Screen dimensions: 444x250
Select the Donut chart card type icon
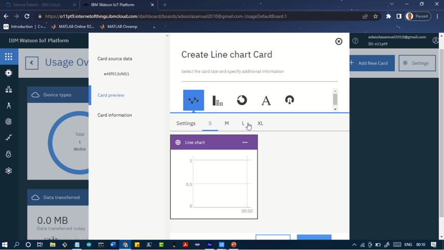(x=242, y=100)
